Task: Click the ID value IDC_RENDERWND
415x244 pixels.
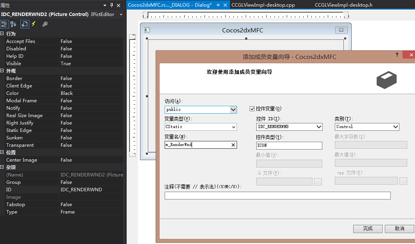Action: (x=91, y=190)
